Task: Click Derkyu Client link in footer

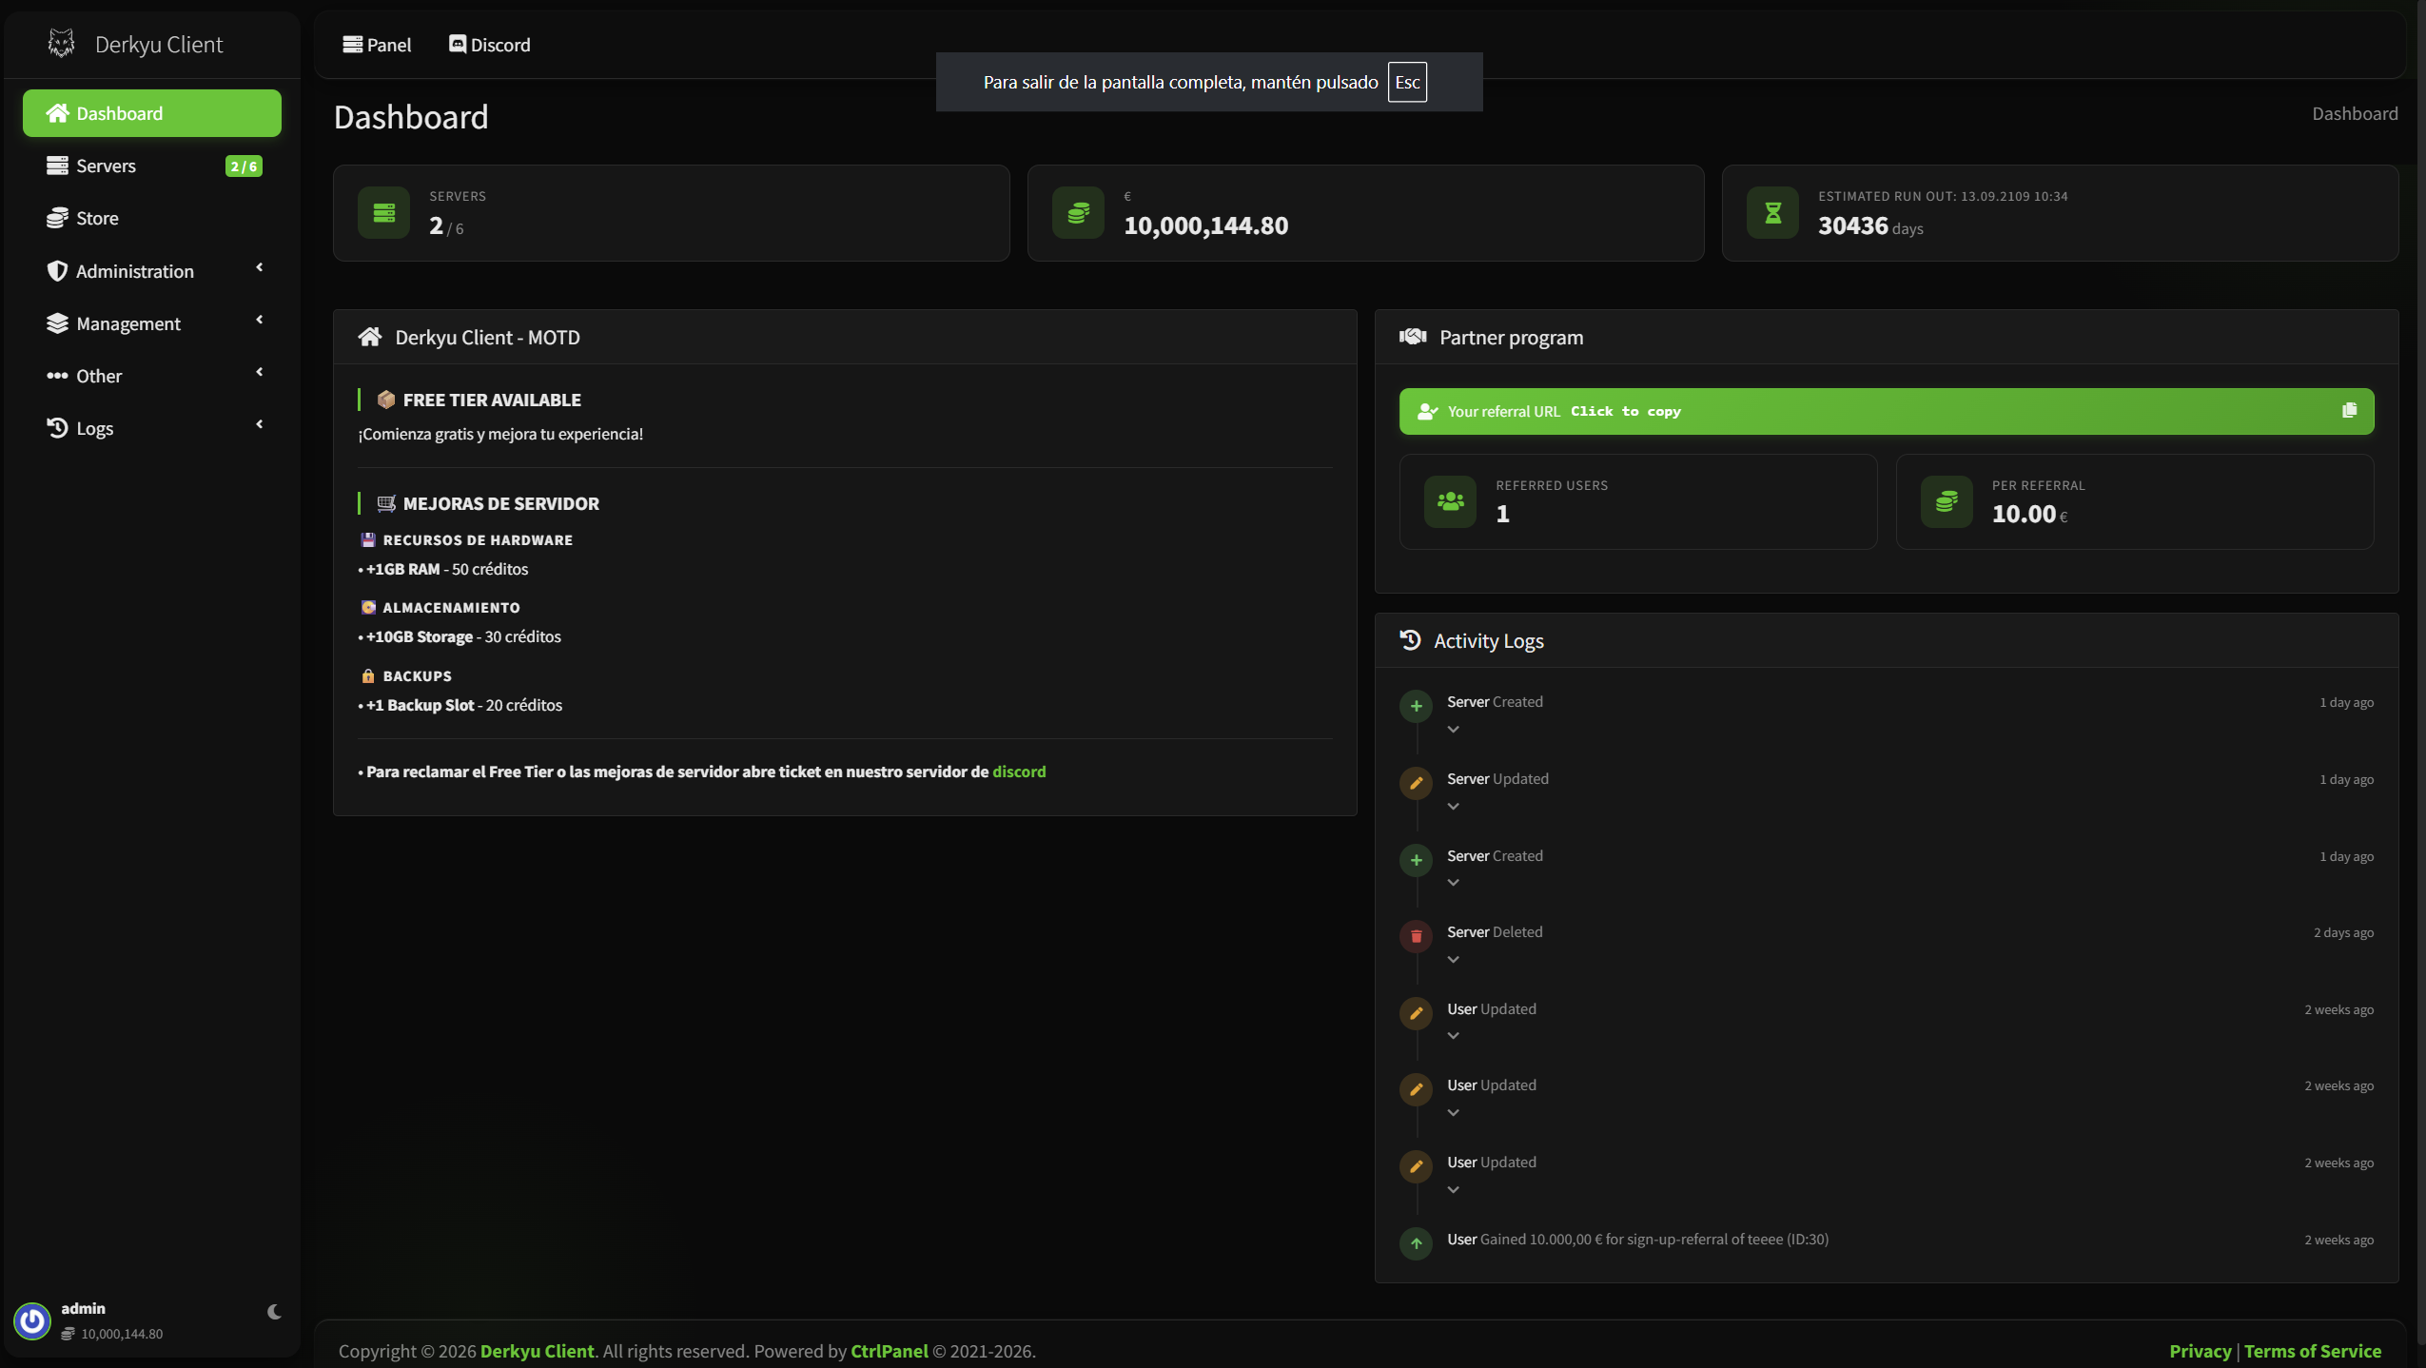Action: click(537, 1351)
